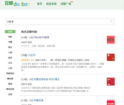
Task: Filter results by 移动应用
Action: 10,89
